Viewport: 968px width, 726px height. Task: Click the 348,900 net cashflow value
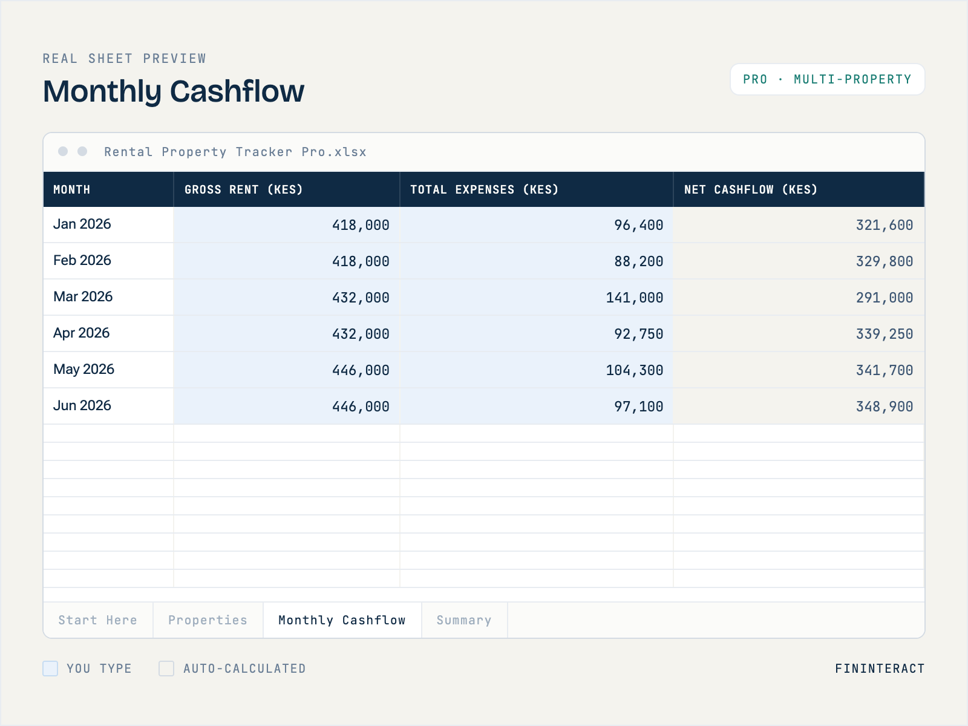[885, 407]
